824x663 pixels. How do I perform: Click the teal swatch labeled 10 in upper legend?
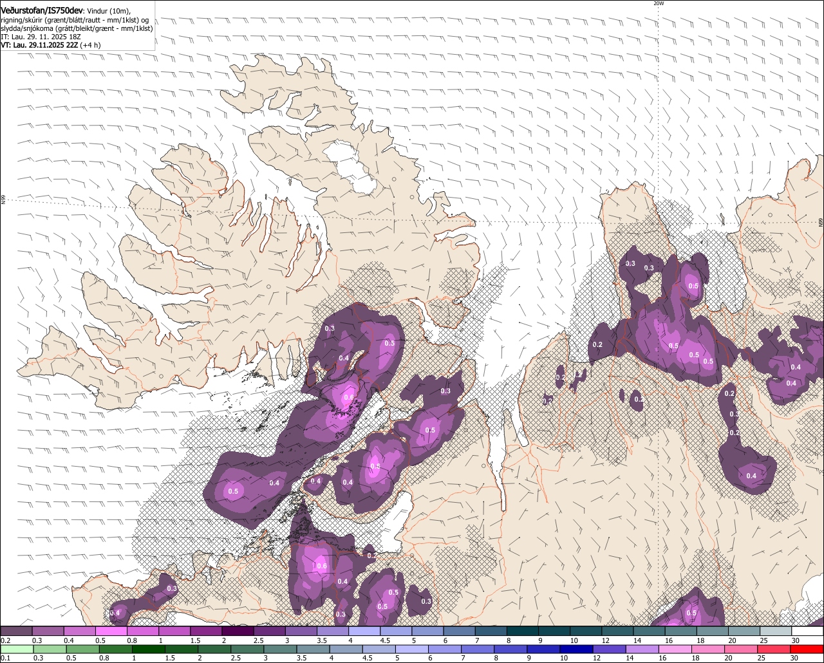tap(586, 631)
